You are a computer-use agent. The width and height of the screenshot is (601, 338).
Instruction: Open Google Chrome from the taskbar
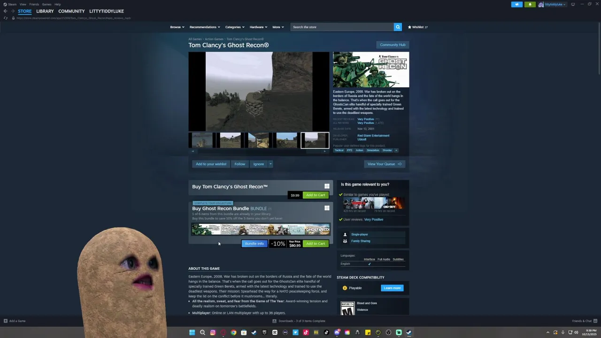tap(233, 332)
